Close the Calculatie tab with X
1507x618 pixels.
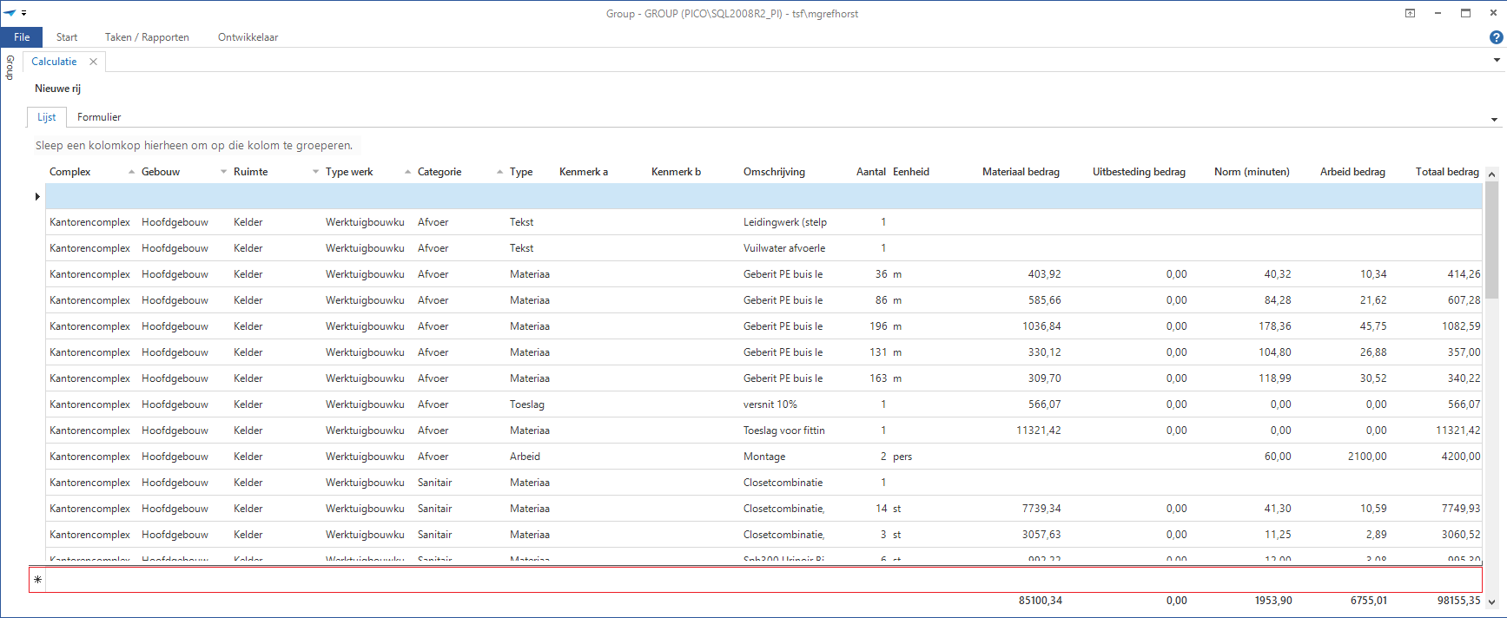pos(93,62)
